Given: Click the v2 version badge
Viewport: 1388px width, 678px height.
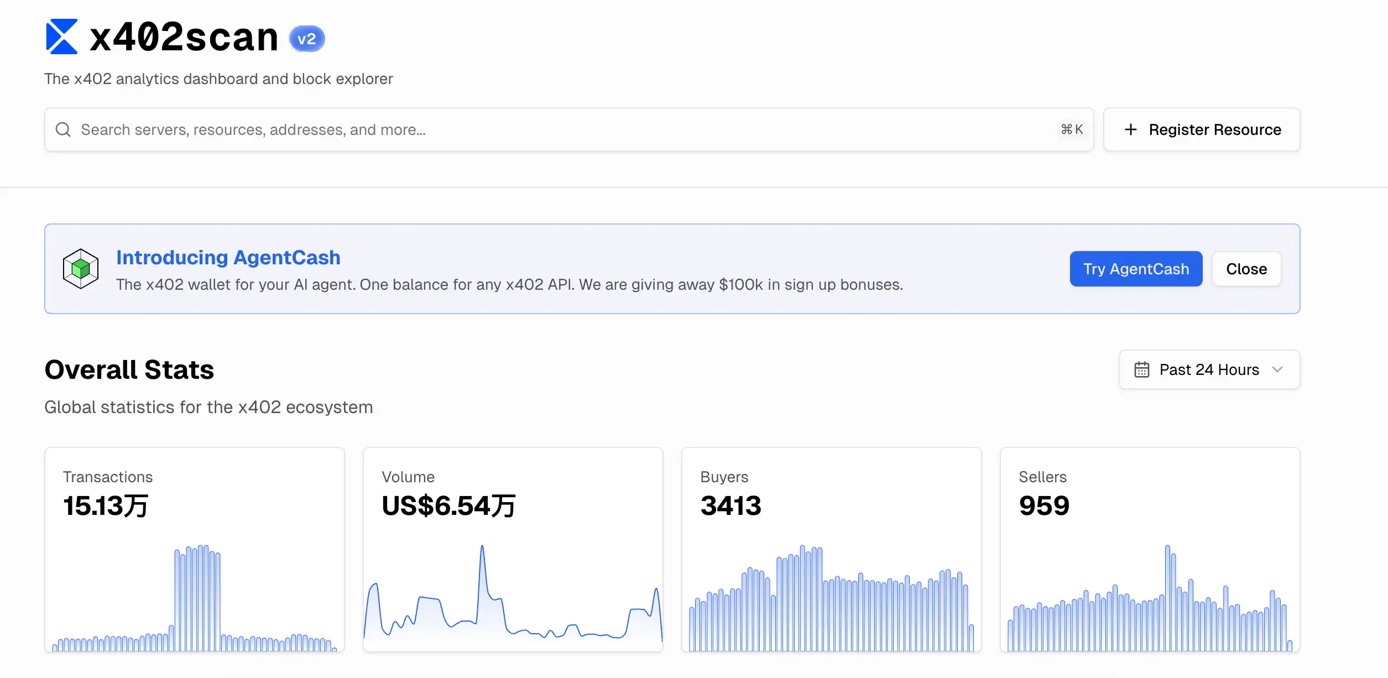Looking at the screenshot, I should click(307, 39).
